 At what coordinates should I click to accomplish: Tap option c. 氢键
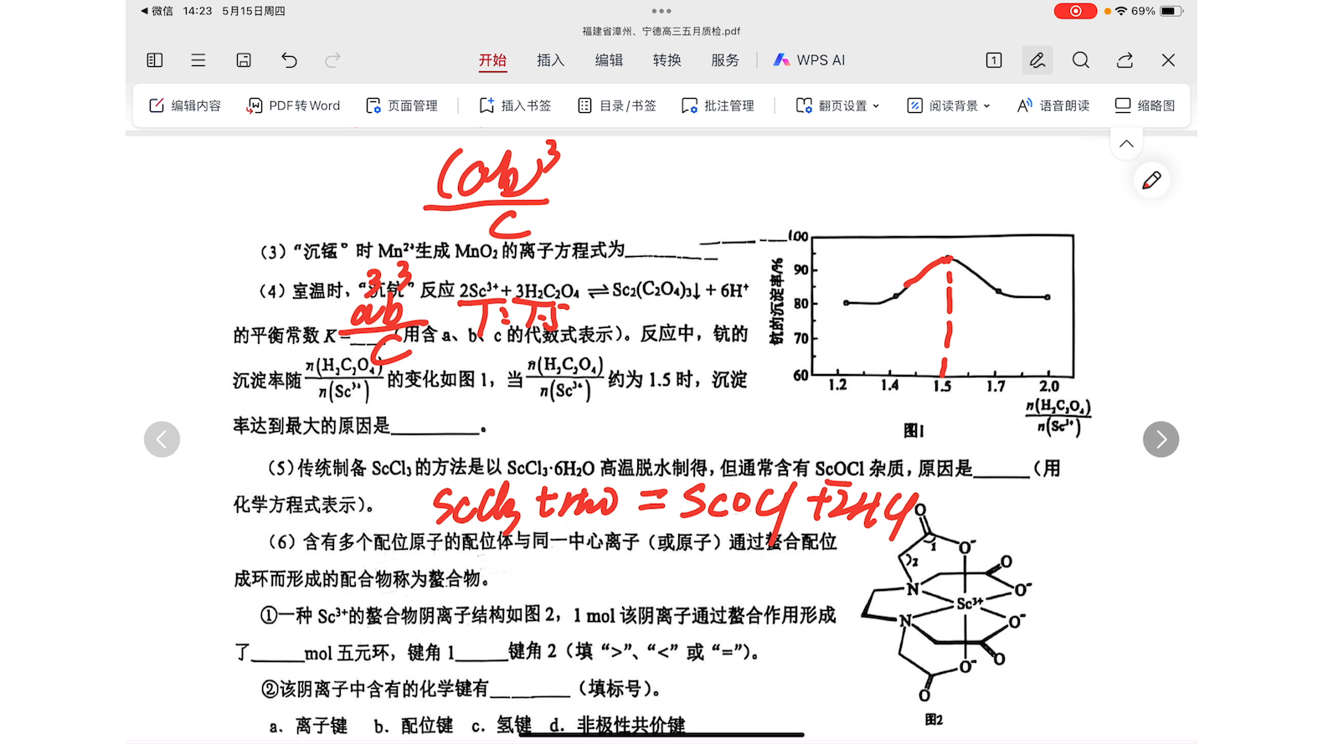[x=502, y=726]
